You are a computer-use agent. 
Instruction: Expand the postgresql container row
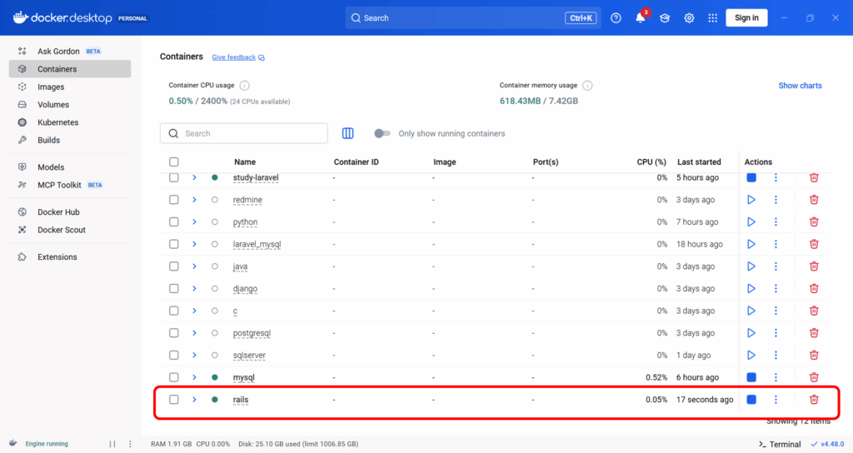click(x=195, y=333)
